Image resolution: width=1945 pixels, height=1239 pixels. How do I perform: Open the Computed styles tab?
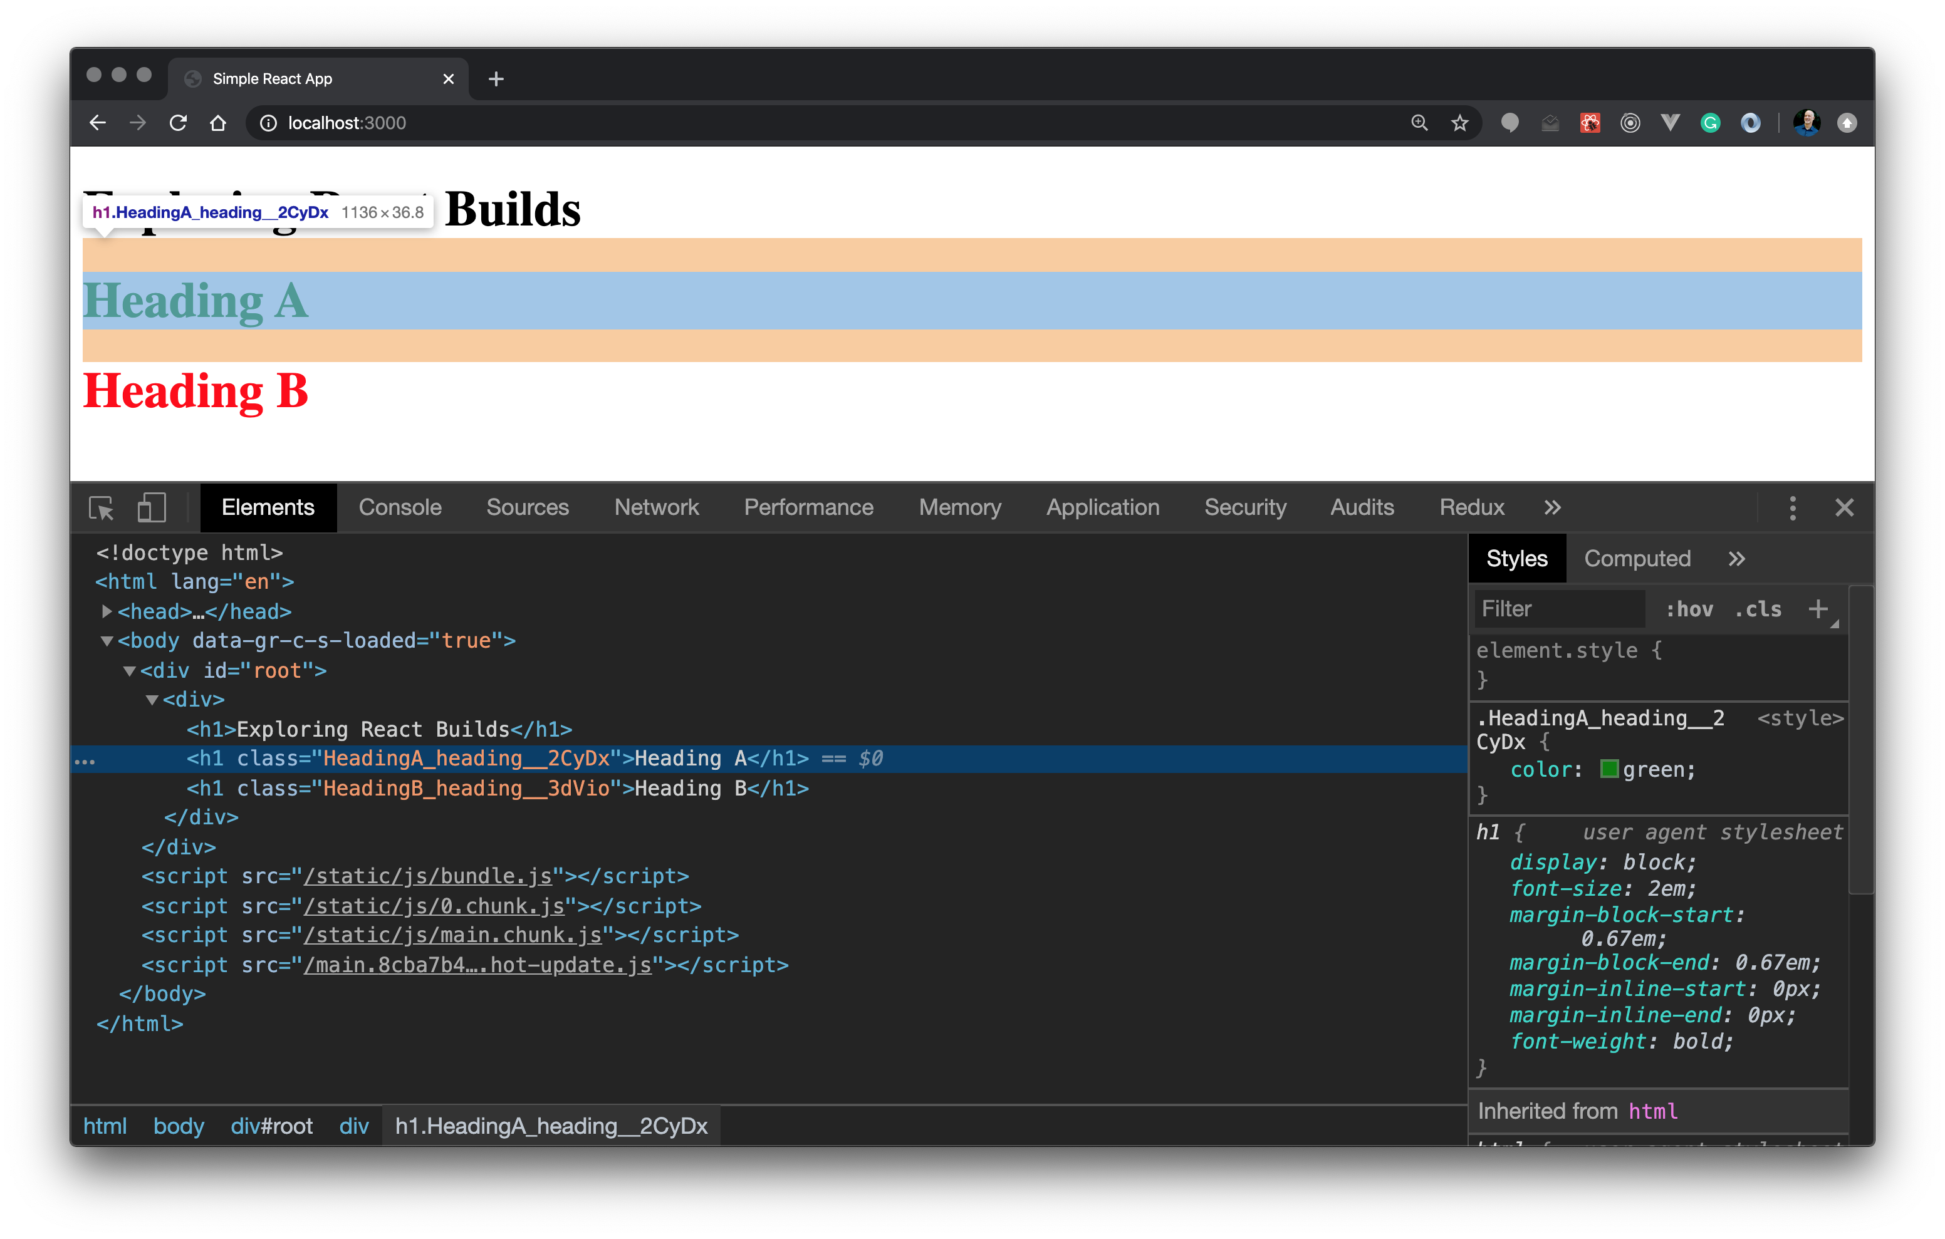tap(1637, 559)
